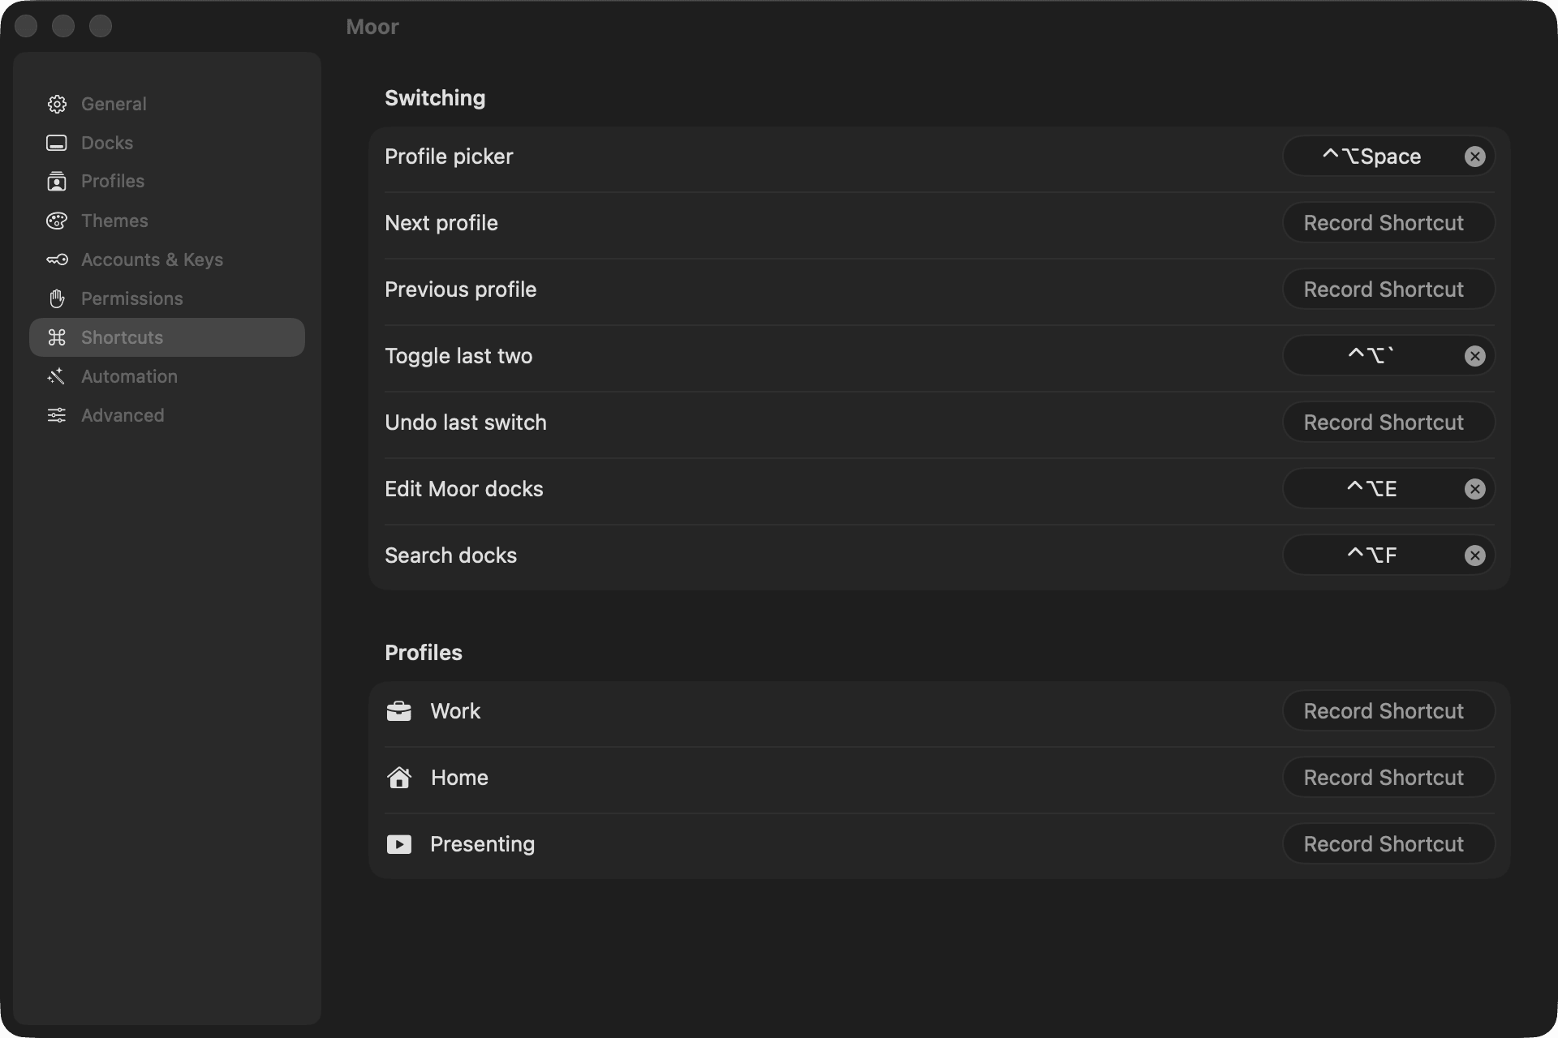
Task: Clear the Search docks shortcut
Action: pos(1475,555)
